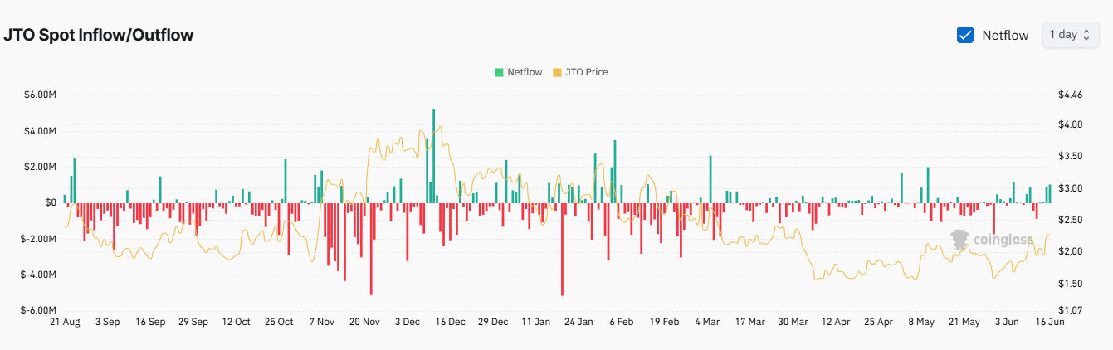Click the "JTO Spot Inflow/Outflow" chart title

[99, 36]
